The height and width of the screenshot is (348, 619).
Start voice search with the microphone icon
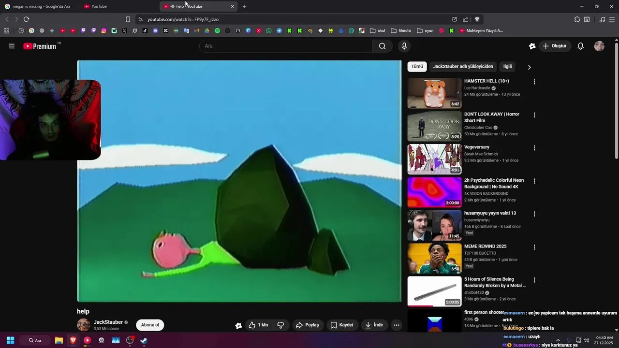(404, 46)
